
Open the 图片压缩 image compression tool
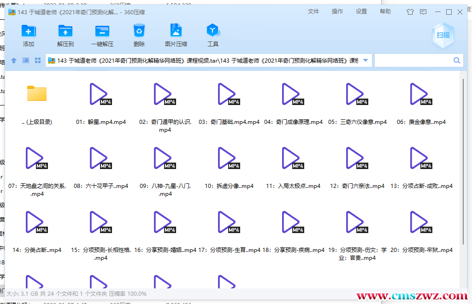tap(176, 35)
